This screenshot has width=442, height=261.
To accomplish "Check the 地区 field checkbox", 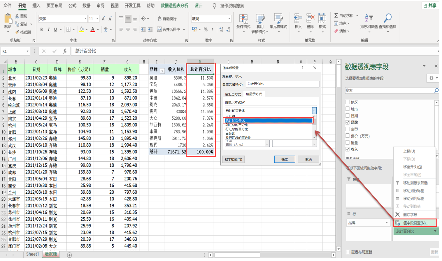I will pyautogui.click(x=348, y=102).
